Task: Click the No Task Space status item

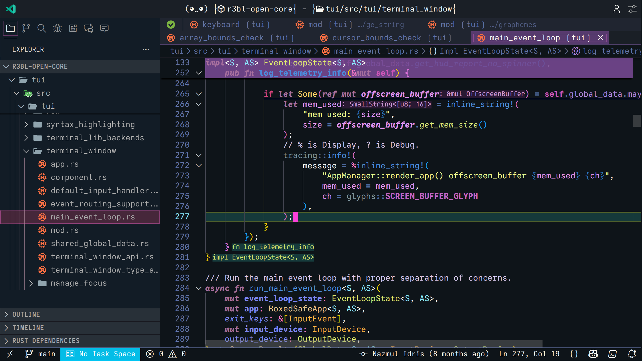Action: tap(100, 354)
